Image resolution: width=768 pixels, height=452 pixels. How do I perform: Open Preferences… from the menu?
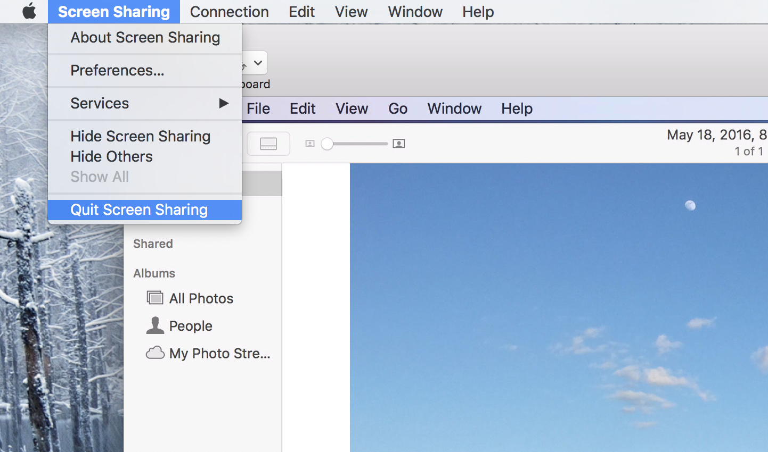[x=145, y=71]
